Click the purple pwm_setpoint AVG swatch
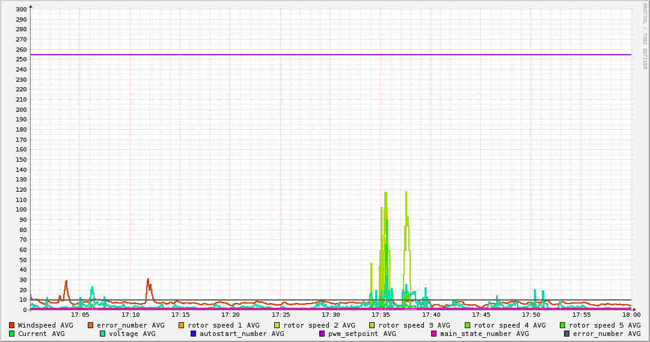Viewport: 650px width, 342px height. tap(322, 334)
